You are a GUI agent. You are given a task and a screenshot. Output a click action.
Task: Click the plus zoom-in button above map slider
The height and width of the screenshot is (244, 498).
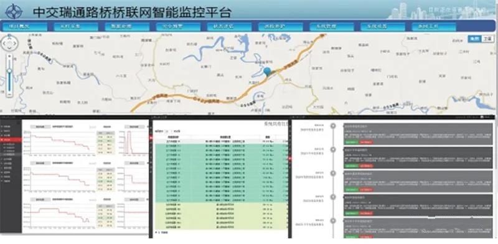[9, 56]
